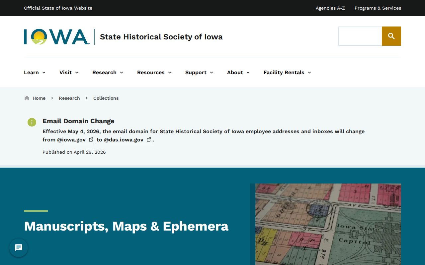Click 'Manuscripts, Maps & Ephemera' heading
The width and height of the screenshot is (425, 265).
coord(126,226)
